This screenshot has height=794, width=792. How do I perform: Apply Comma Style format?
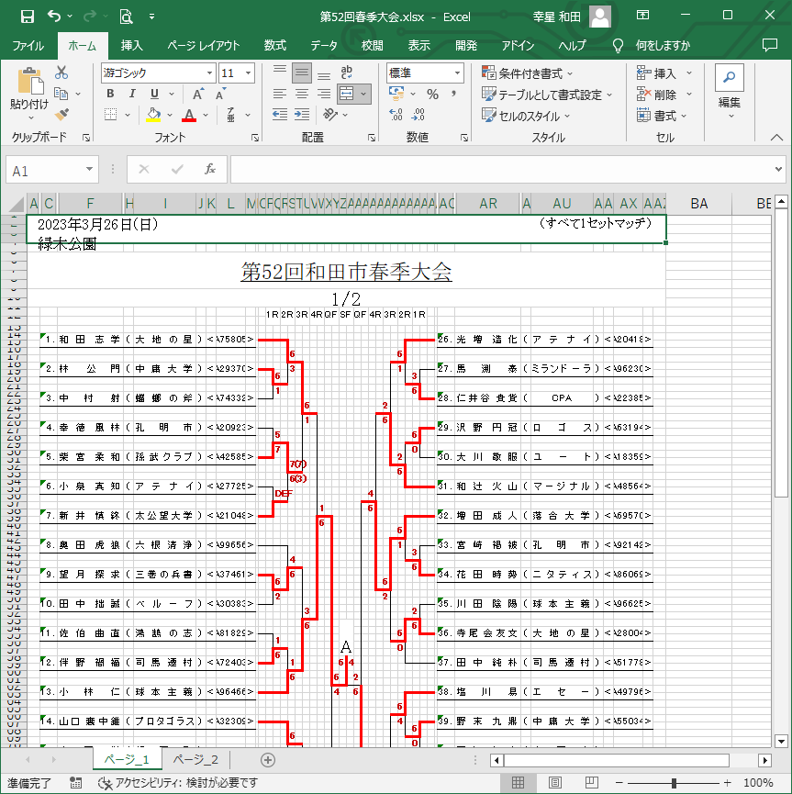[x=453, y=95]
